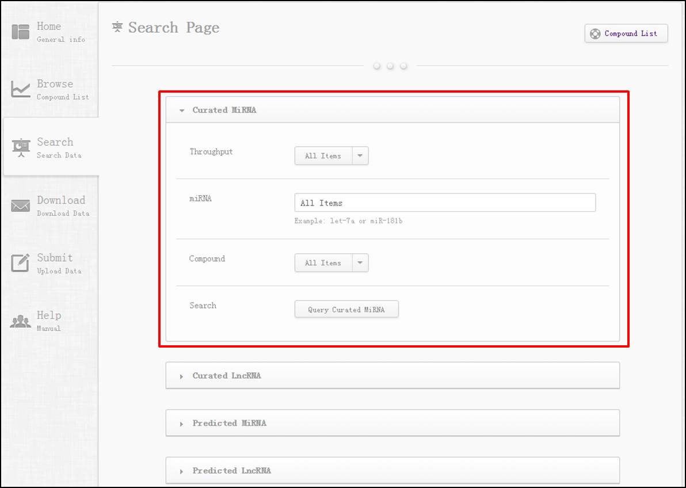Collapse the Curated MiRNA section
Image resolution: width=686 pixels, height=488 pixels.
[392, 110]
